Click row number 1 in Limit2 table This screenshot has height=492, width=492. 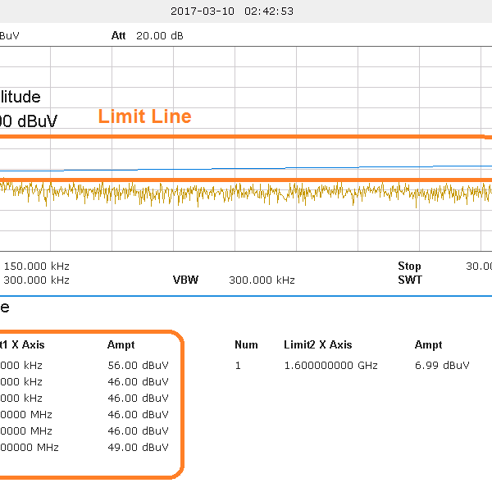pyautogui.click(x=238, y=365)
